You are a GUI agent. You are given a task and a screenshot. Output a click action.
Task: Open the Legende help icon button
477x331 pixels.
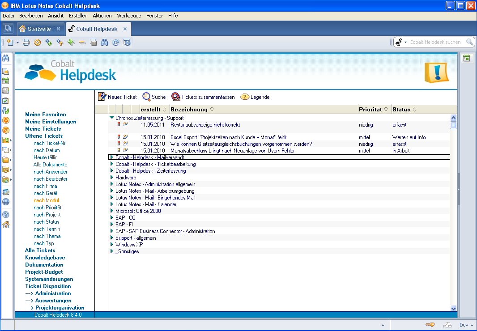point(245,97)
